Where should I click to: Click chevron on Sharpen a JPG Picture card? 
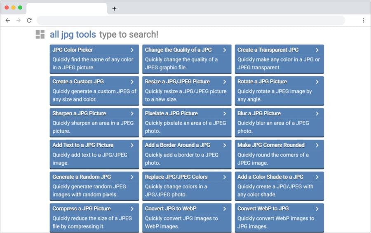click(x=132, y=113)
